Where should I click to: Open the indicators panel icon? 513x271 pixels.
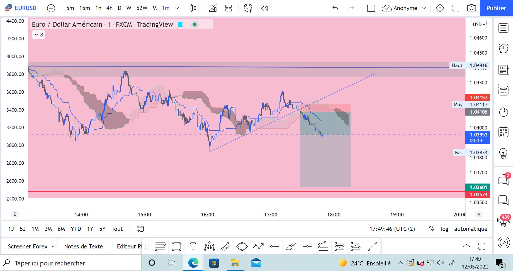(213, 8)
